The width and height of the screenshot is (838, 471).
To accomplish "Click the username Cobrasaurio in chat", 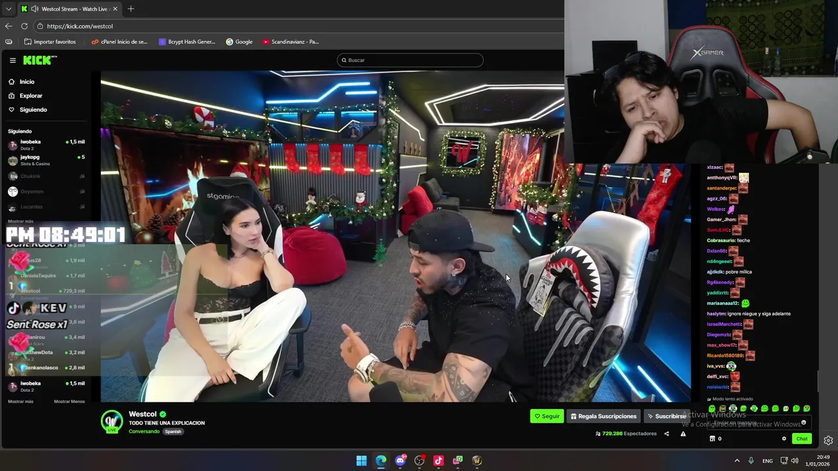I will [x=721, y=240].
